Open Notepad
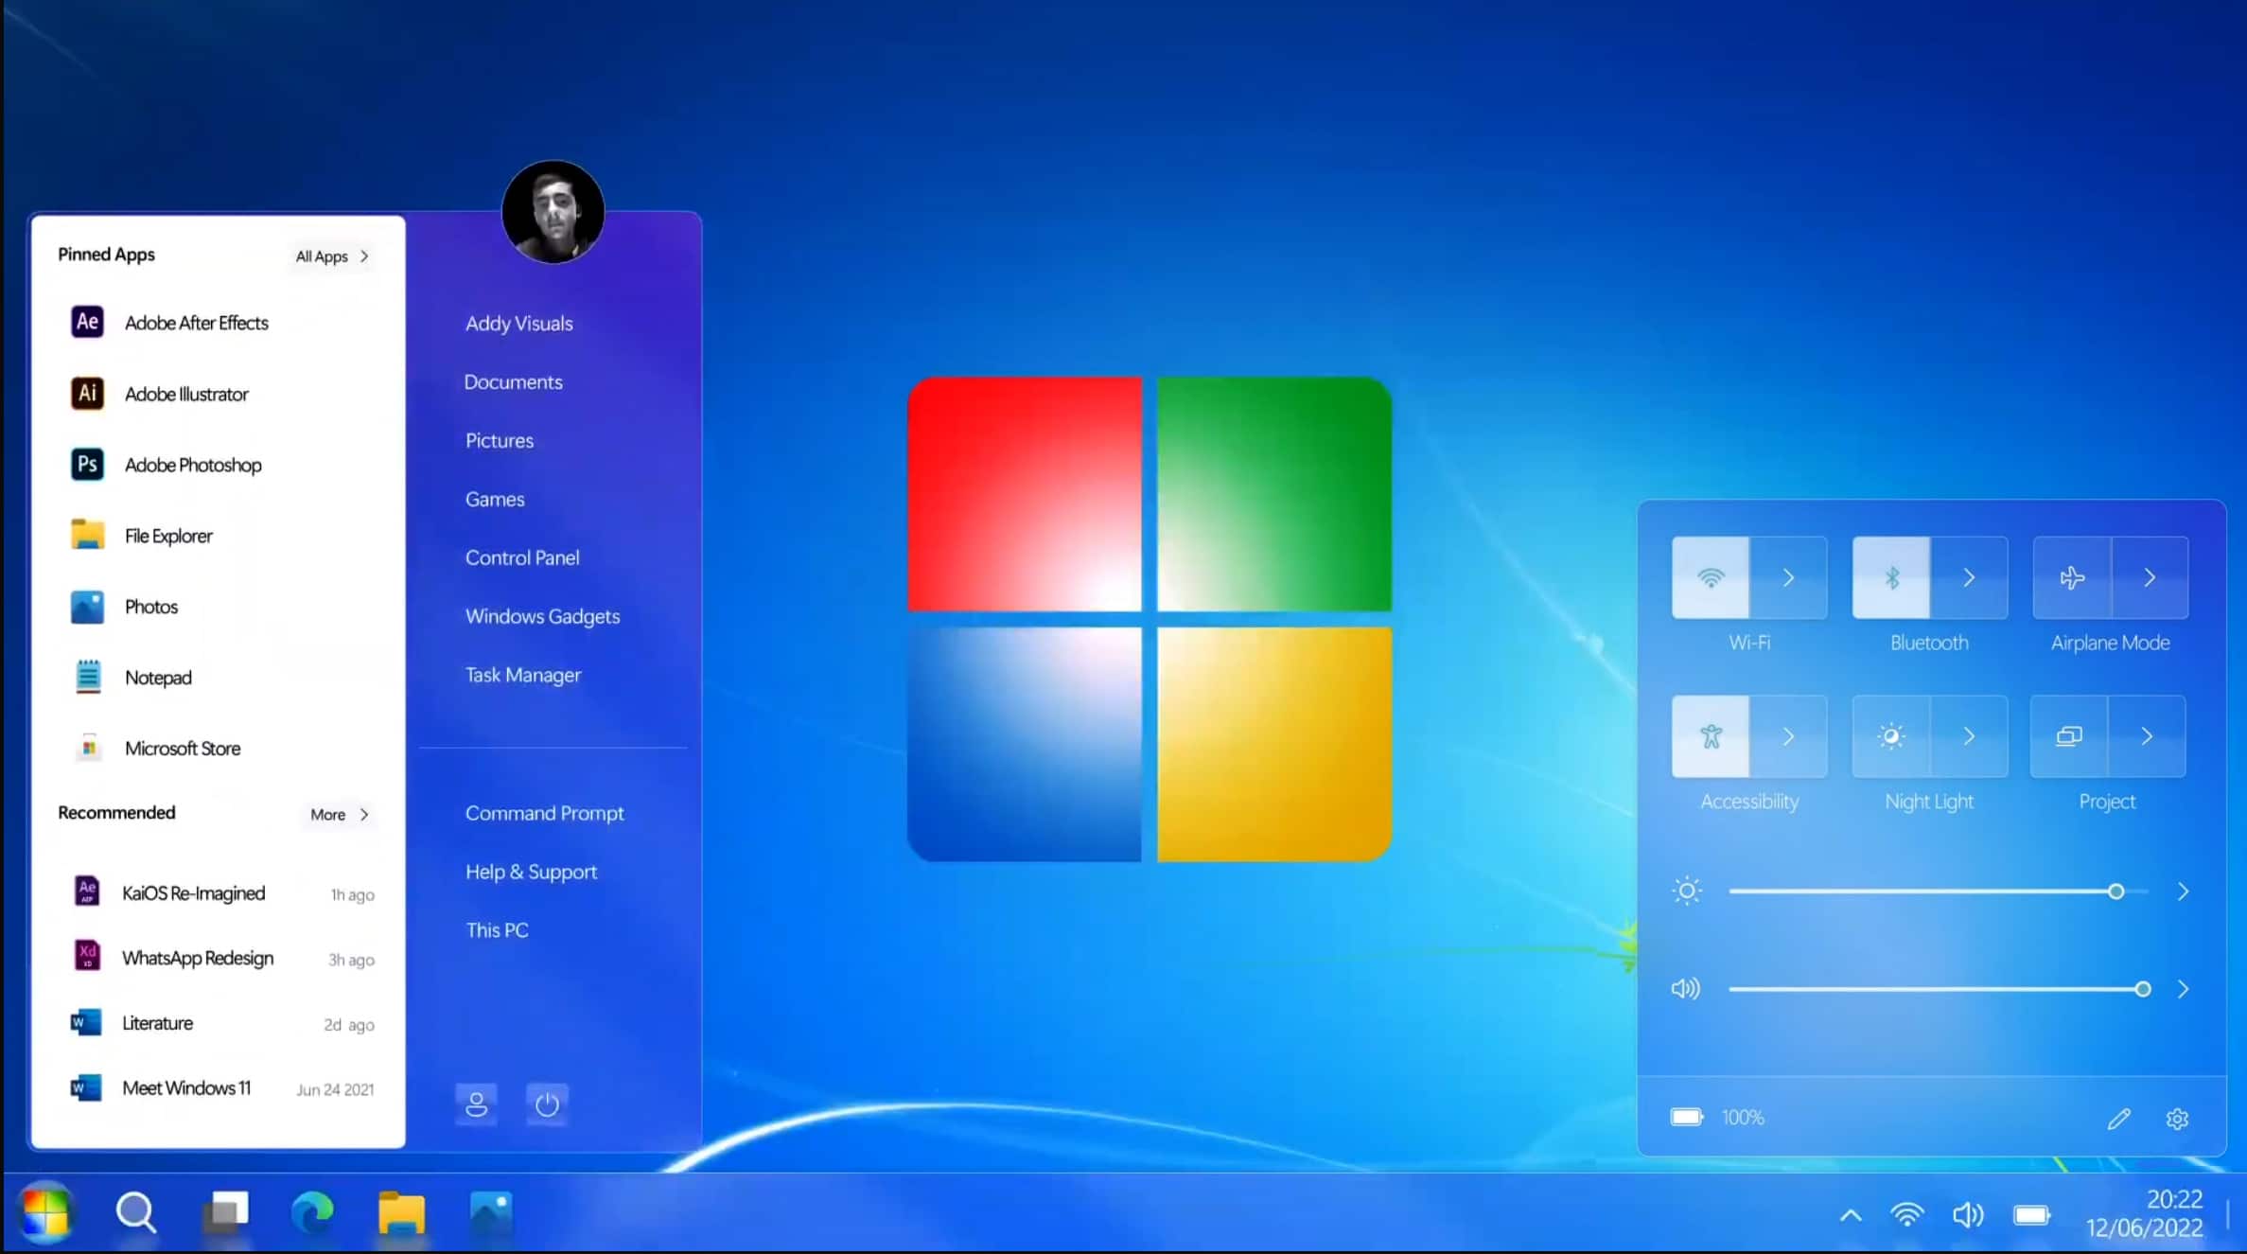This screenshot has width=2247, height=1254. 157,677
